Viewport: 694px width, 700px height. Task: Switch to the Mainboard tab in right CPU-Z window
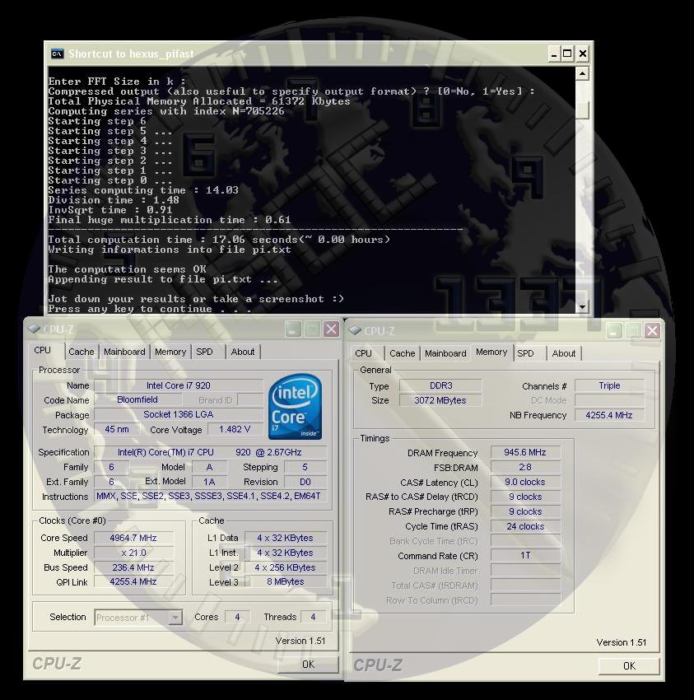coord(445,353)
